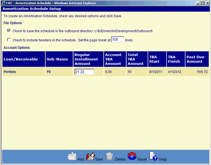Close the Amortization Schedule window
Viewport: 211px width, 165px height.
[x=207, y=3]
